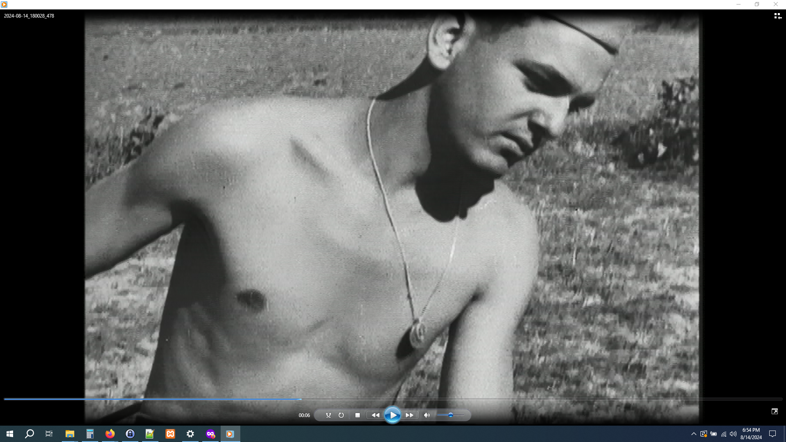Stop the video playback
Screen dimensions: 786x442
point(357,415)
